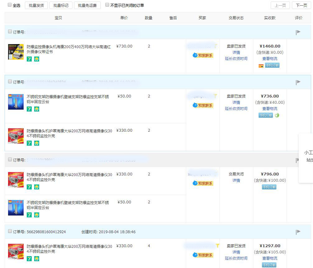Tick the 全选 select-all checkbox
Screen dimensions: 313x268
tap(10, 5)
